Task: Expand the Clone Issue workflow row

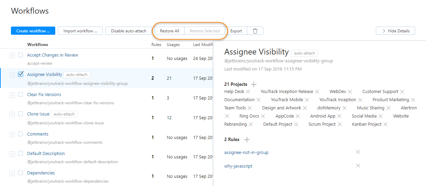Action: pyautogui.click(x=12, y=114)
